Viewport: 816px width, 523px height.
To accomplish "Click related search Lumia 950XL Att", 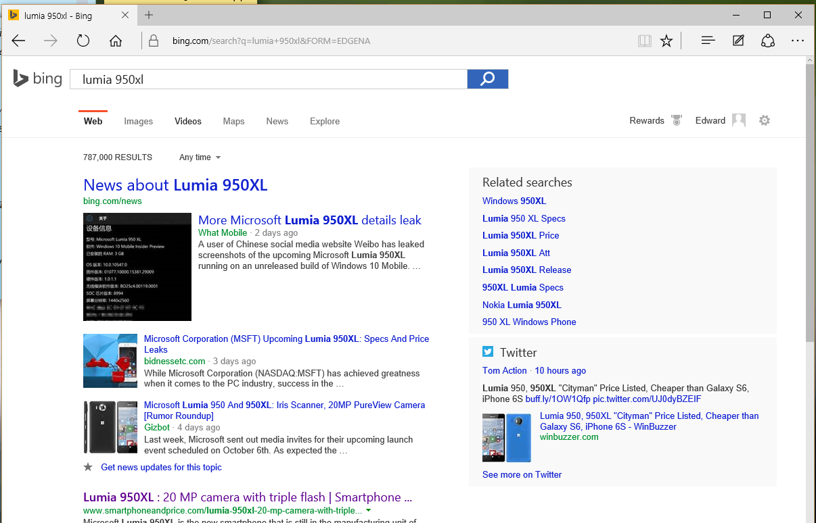I will (x=516, y=253).
